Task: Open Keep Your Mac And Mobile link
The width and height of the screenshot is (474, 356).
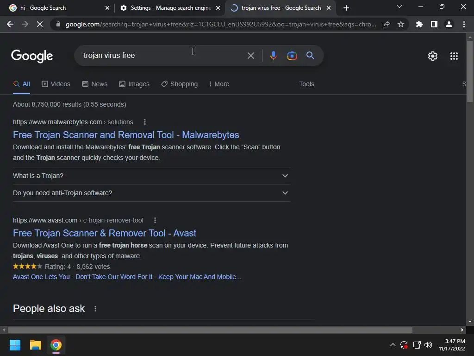Action: point(200,277)
